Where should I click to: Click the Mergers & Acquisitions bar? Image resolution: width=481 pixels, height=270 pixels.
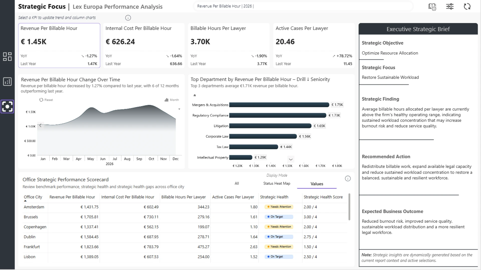coord(279,105)
